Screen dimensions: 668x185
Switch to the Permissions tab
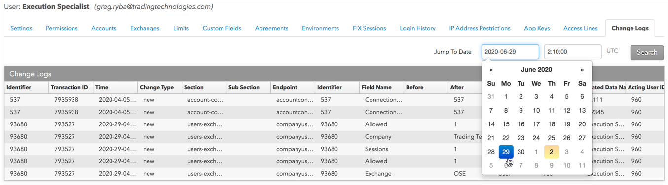point(62,28)
